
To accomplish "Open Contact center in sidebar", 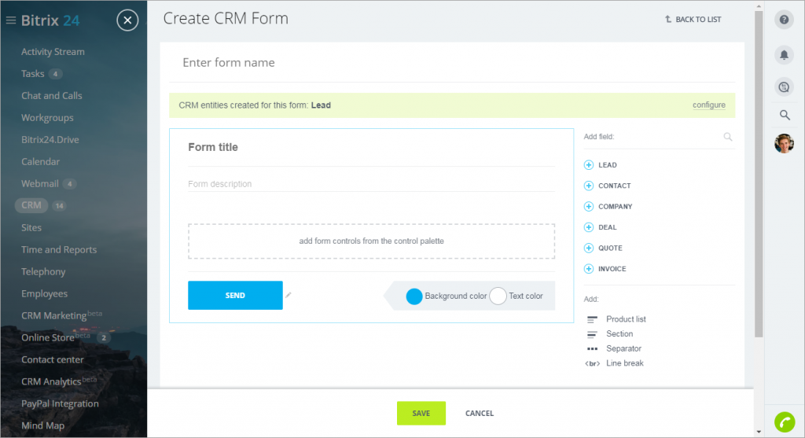I will pyautogui.click(x=52, y=359).
